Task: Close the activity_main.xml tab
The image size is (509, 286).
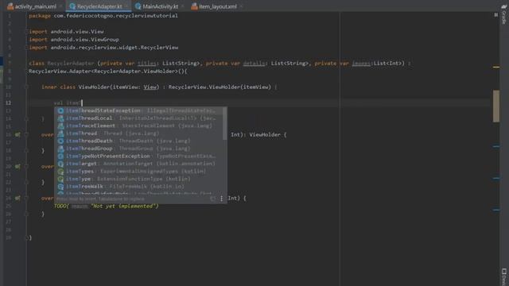Action: coord(60,6)
